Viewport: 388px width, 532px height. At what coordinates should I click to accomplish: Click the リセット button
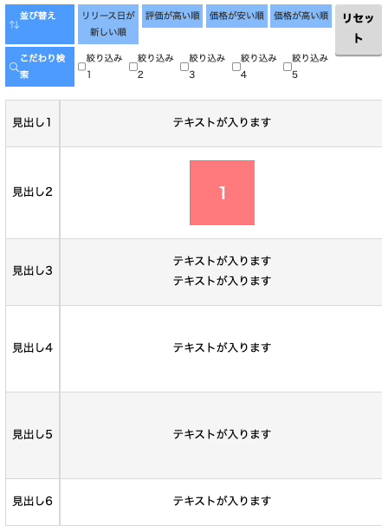pos(359,29)
